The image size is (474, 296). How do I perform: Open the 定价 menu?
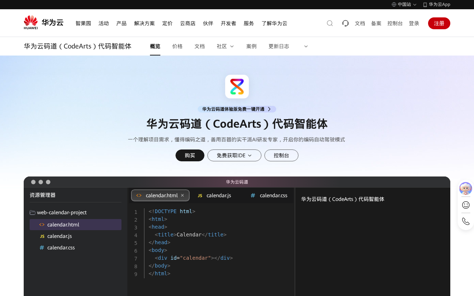(167, 23)
